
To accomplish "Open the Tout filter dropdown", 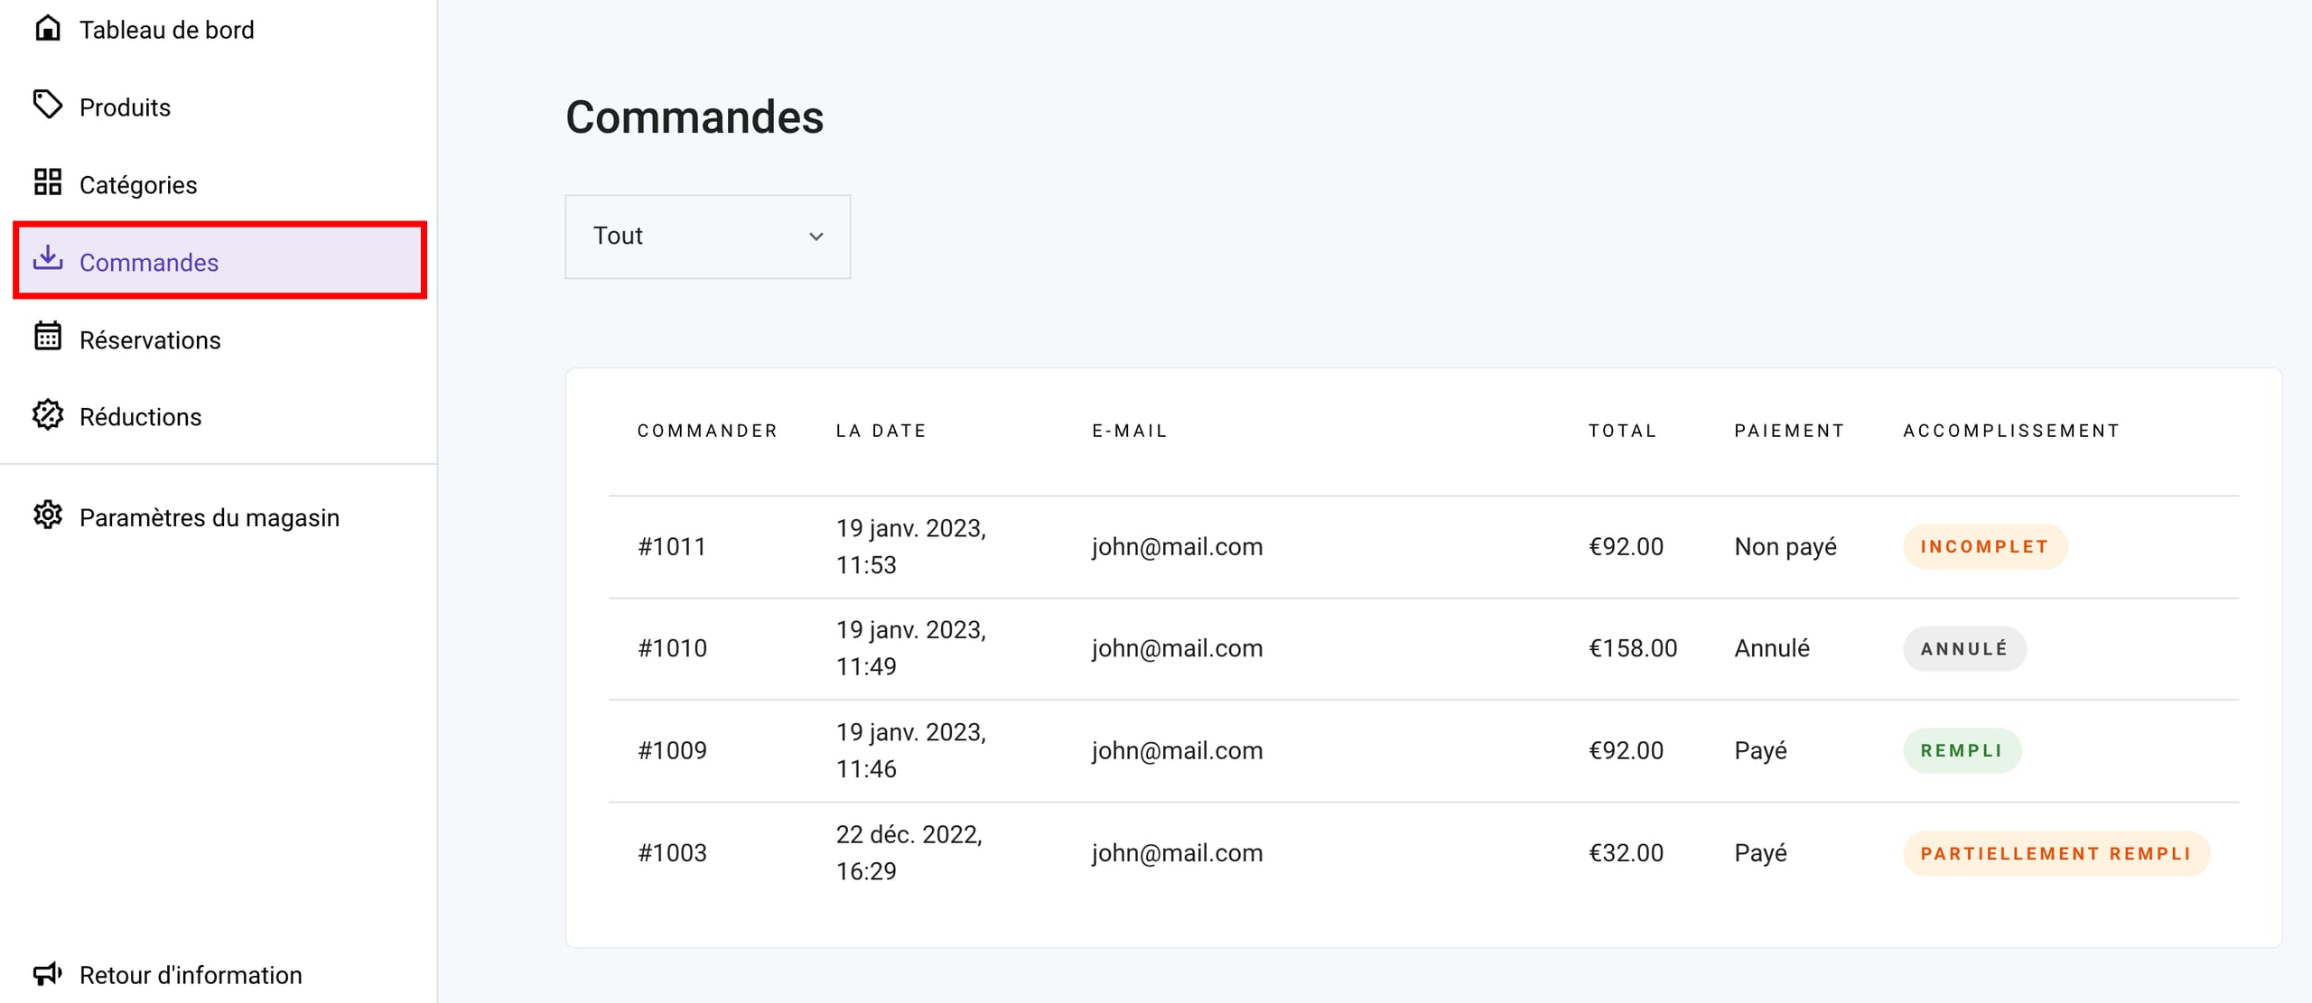I will pos(707,237).
